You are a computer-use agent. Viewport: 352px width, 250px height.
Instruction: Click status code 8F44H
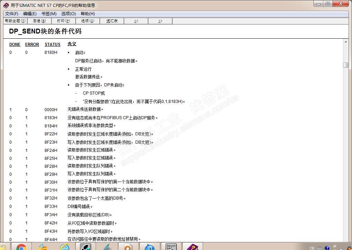[51, 239]
